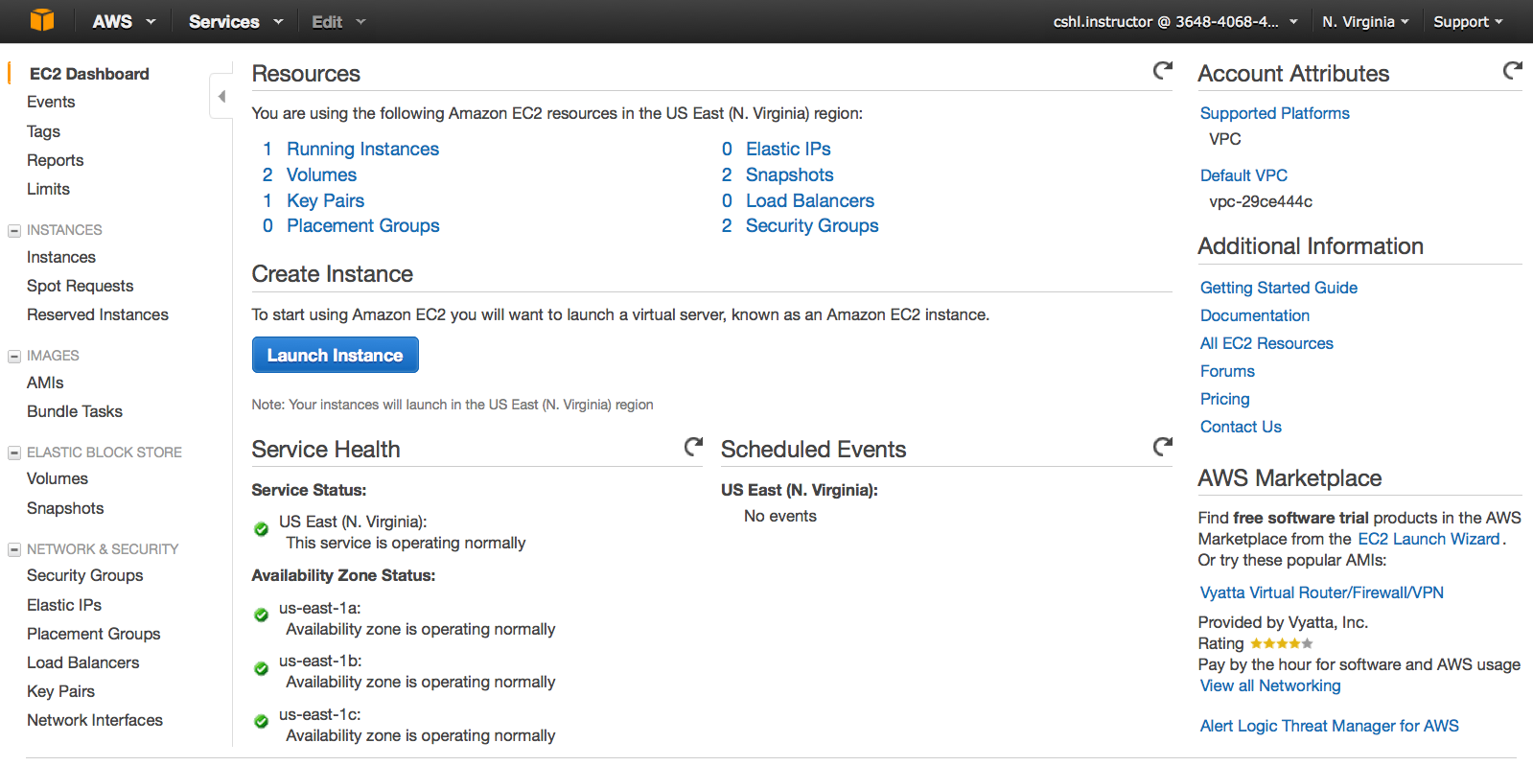The height and width of the screenshot is (766, 1533).
Task: Open the Security Groups resource link
Action: [x=812, y=225]
